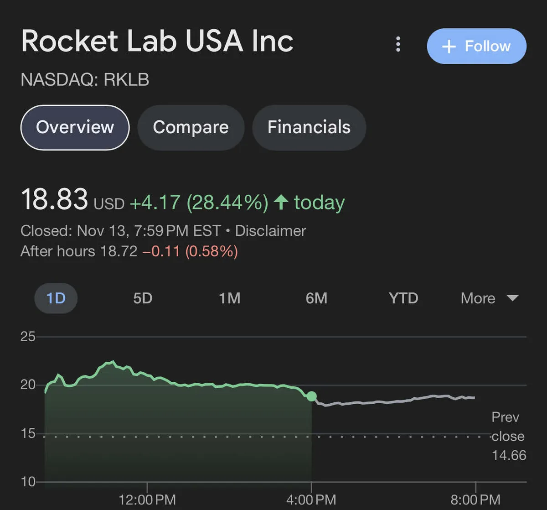Expand the More time ranges dropdown
Screen dimensions: 547x510
tap(489, 298)
